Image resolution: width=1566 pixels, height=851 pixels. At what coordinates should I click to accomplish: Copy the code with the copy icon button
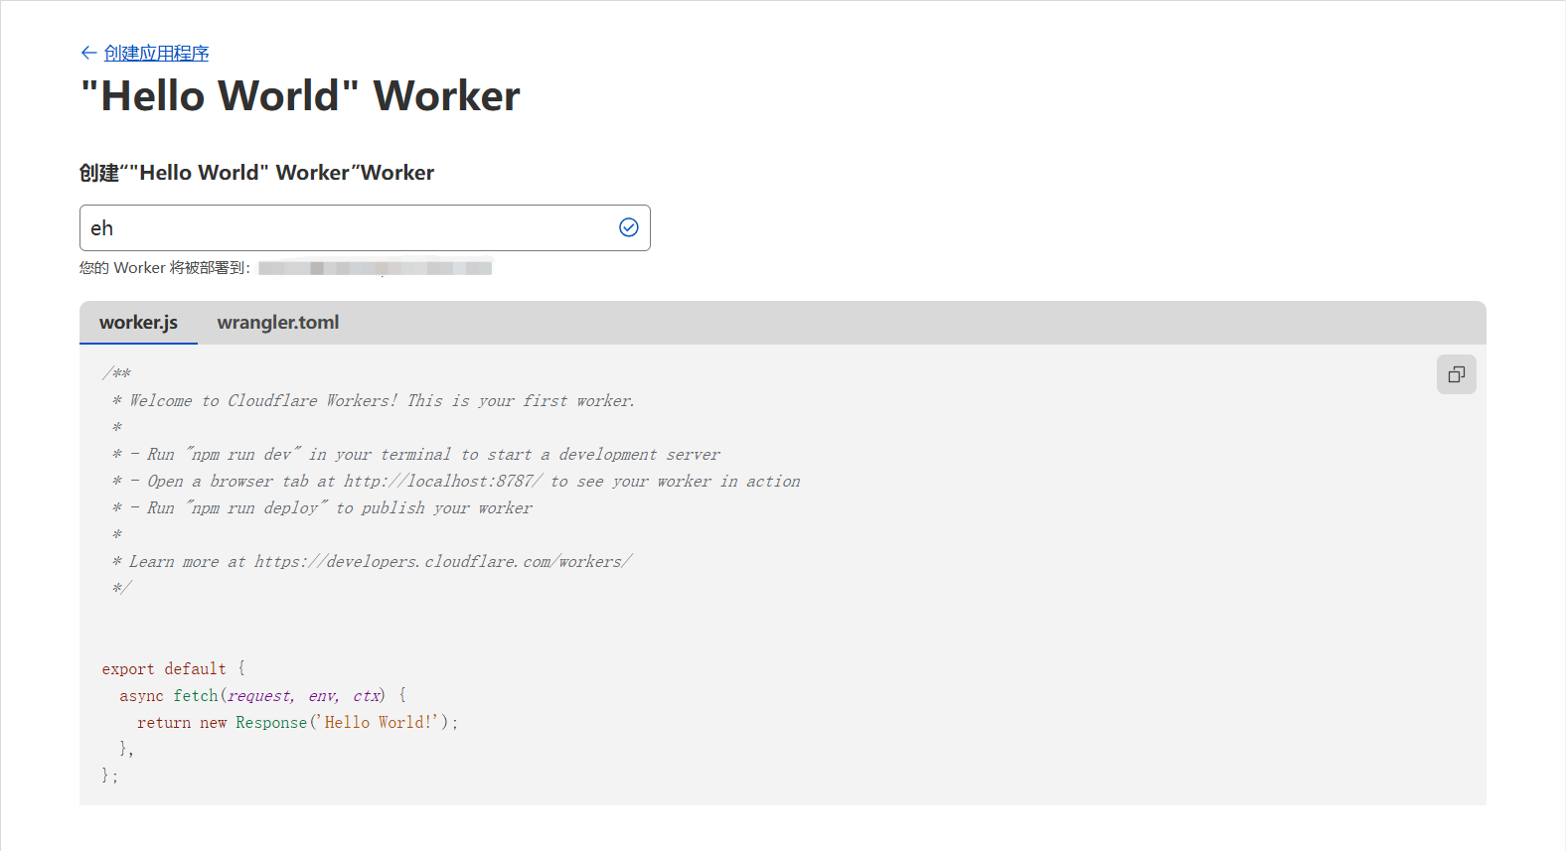[x=1457, y=374]
